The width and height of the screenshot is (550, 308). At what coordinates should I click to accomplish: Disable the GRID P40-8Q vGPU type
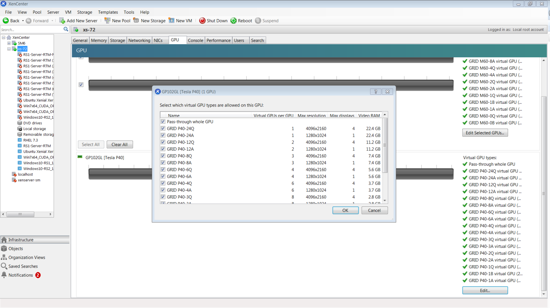[x=163, y=156]
